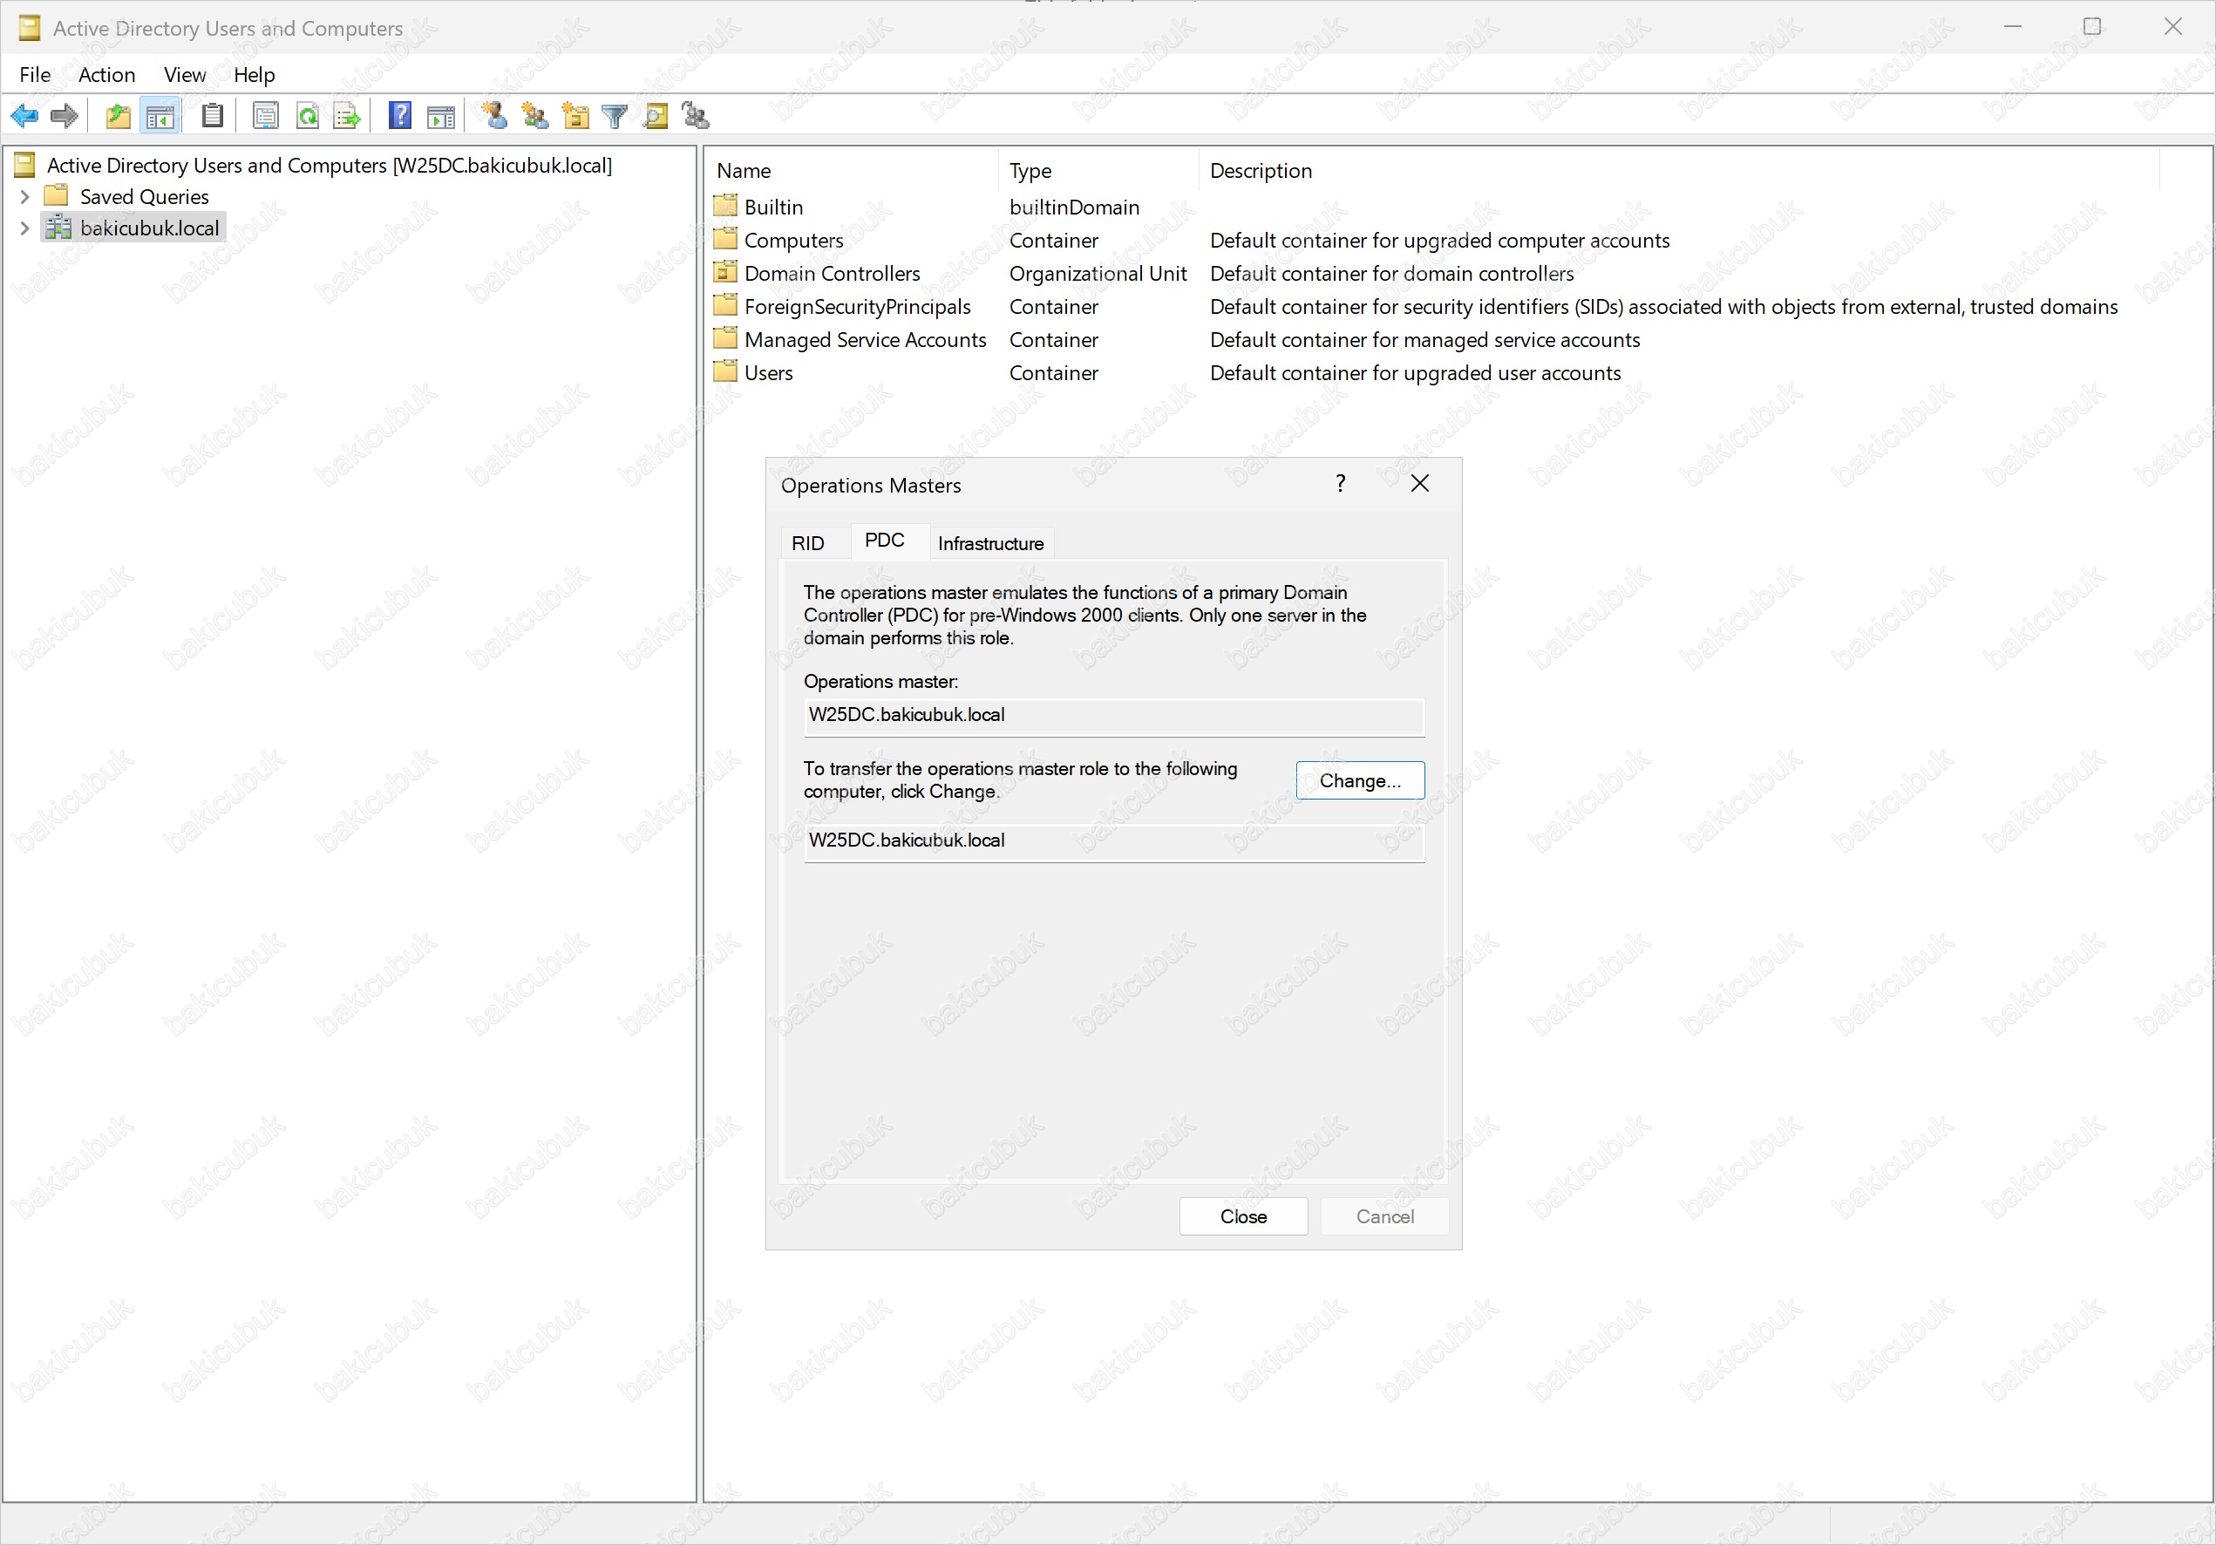The image size is (2216, 1545).
Task: Create a new group with toolbar icon
Action: tap(535, 117)
